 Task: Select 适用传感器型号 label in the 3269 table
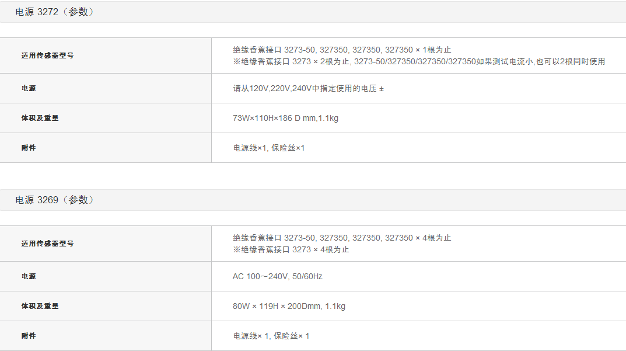click(47, 244)
